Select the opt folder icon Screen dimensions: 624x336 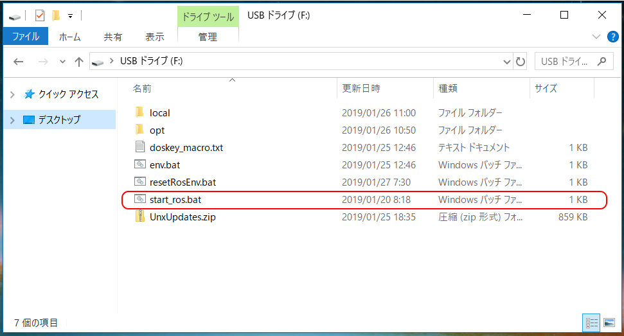coord(139,130)
